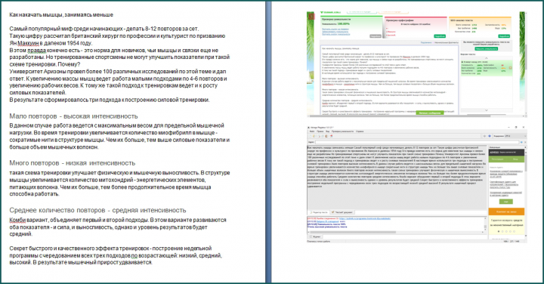Click the up chevron above the text versions list
The height and width of the screenshot is (284, 544).
coord(486,58)
